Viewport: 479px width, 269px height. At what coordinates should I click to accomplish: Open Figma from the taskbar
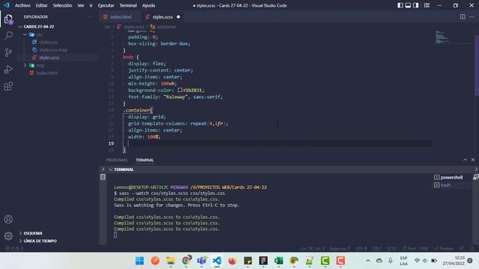point(263,261)
